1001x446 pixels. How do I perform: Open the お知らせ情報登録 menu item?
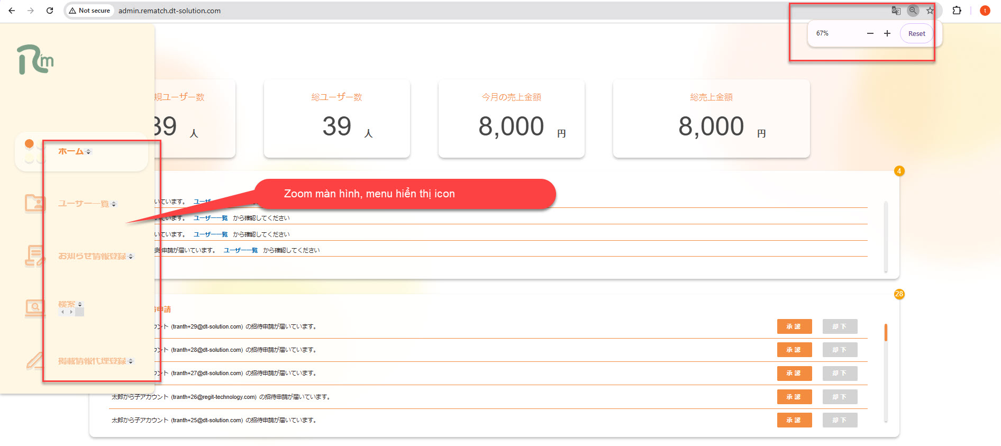(x=92, y=256)
